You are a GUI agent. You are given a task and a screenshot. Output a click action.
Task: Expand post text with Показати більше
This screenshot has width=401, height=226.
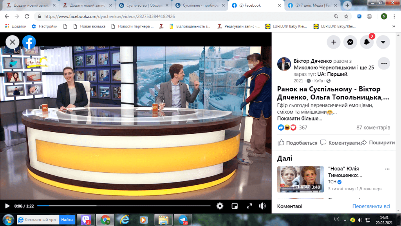click(x=300, y=118)
